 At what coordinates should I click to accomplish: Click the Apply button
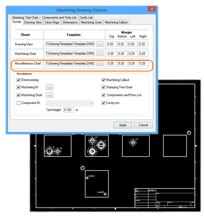point(122,125)
